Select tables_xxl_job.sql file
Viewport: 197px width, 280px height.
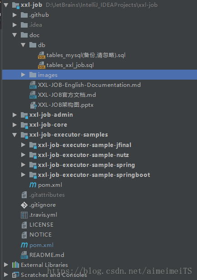70,65
